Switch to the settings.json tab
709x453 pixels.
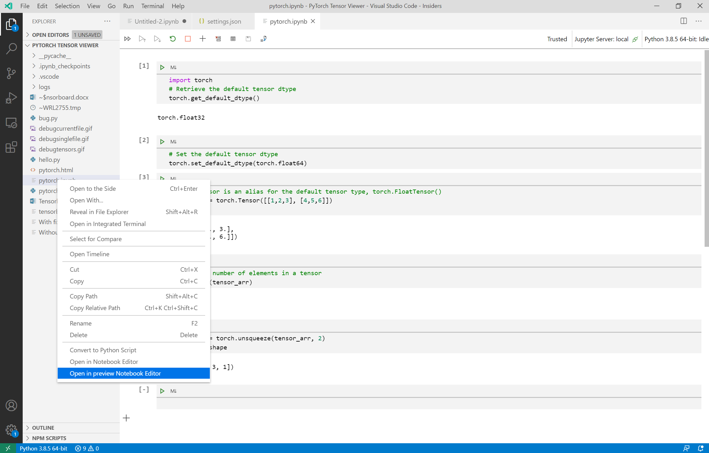[x=224, y=21]
